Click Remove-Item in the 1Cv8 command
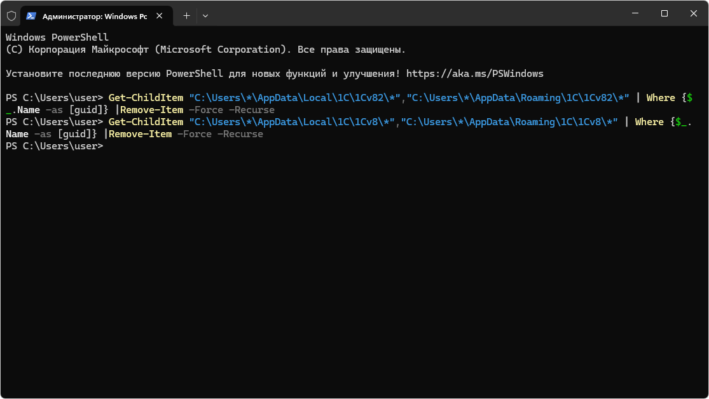The height and width of the screenshot is (399, 709). [140, 134]
